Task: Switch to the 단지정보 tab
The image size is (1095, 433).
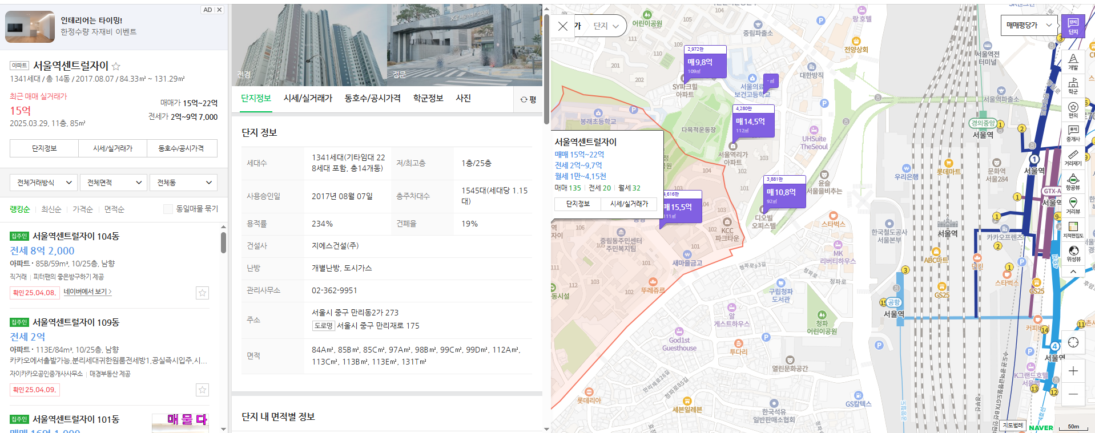Action: 256,98
